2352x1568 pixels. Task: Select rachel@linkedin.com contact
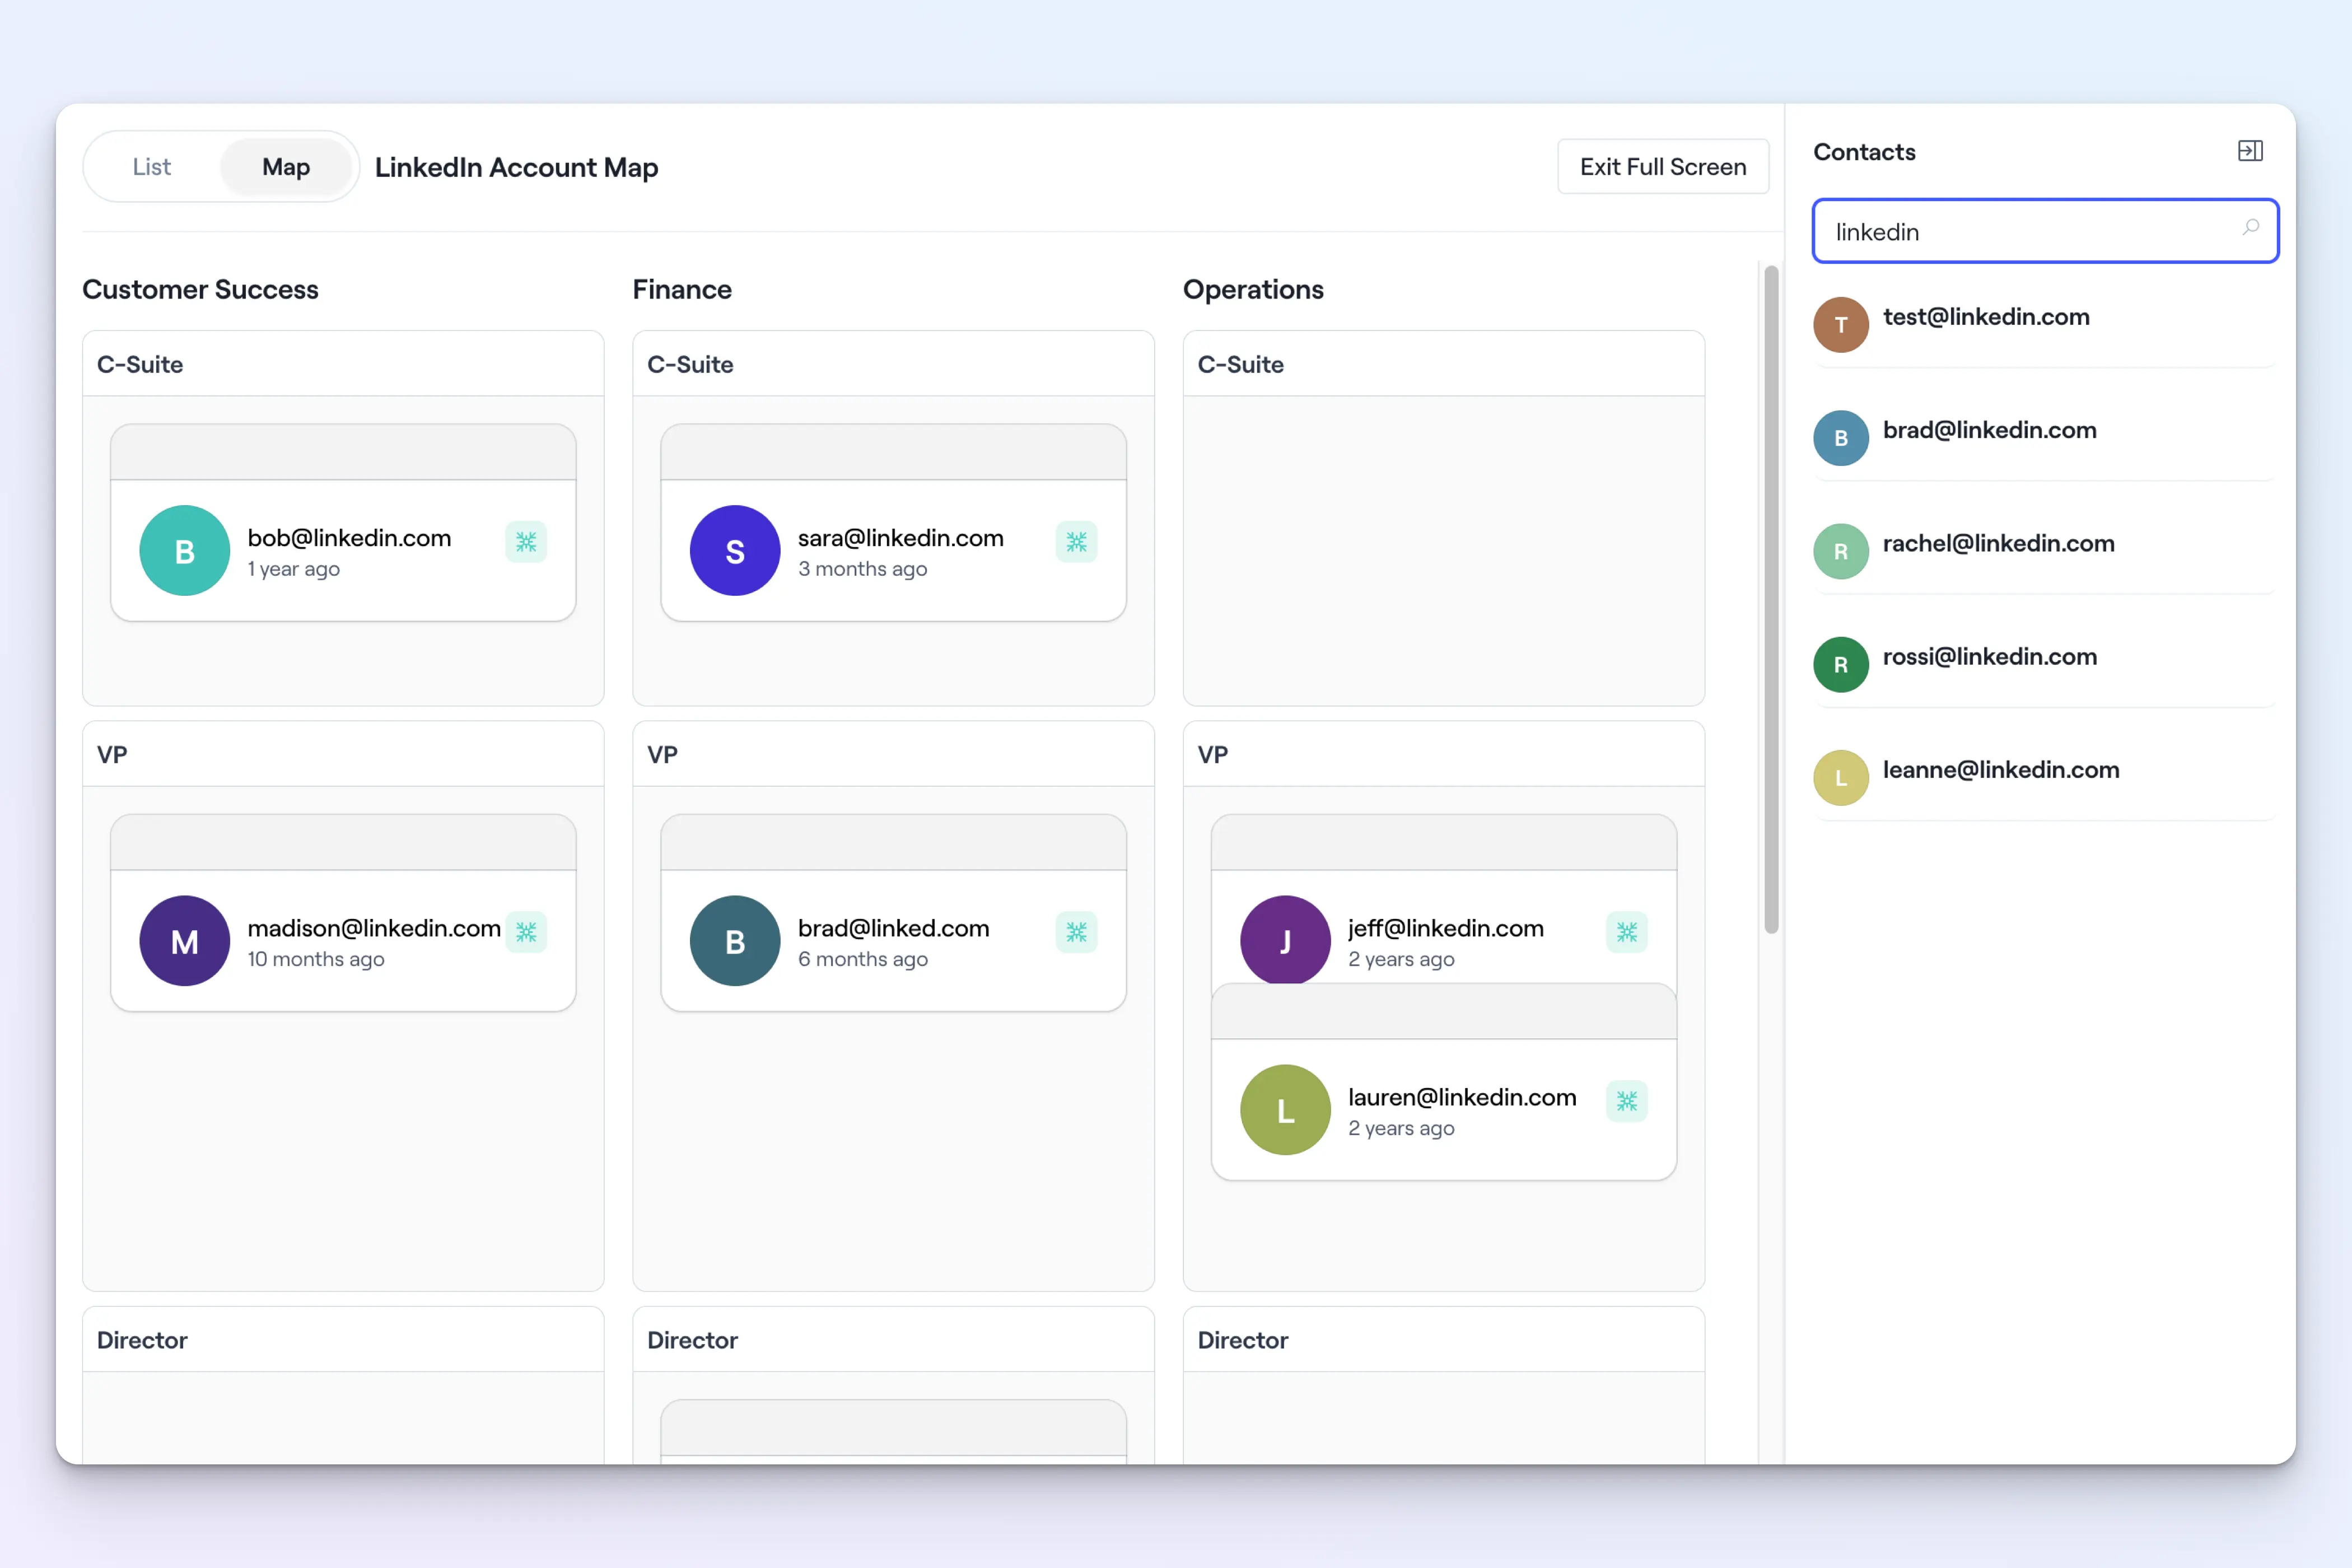click(x=1998, y=544)
